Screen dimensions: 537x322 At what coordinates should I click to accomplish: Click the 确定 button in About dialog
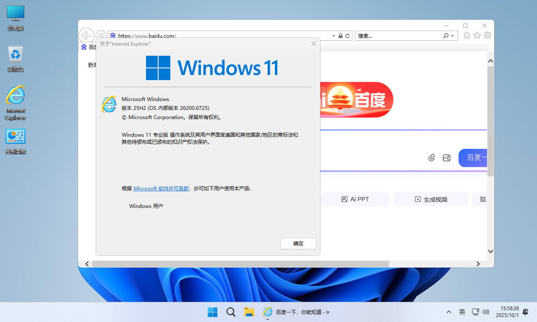[298, 243]
